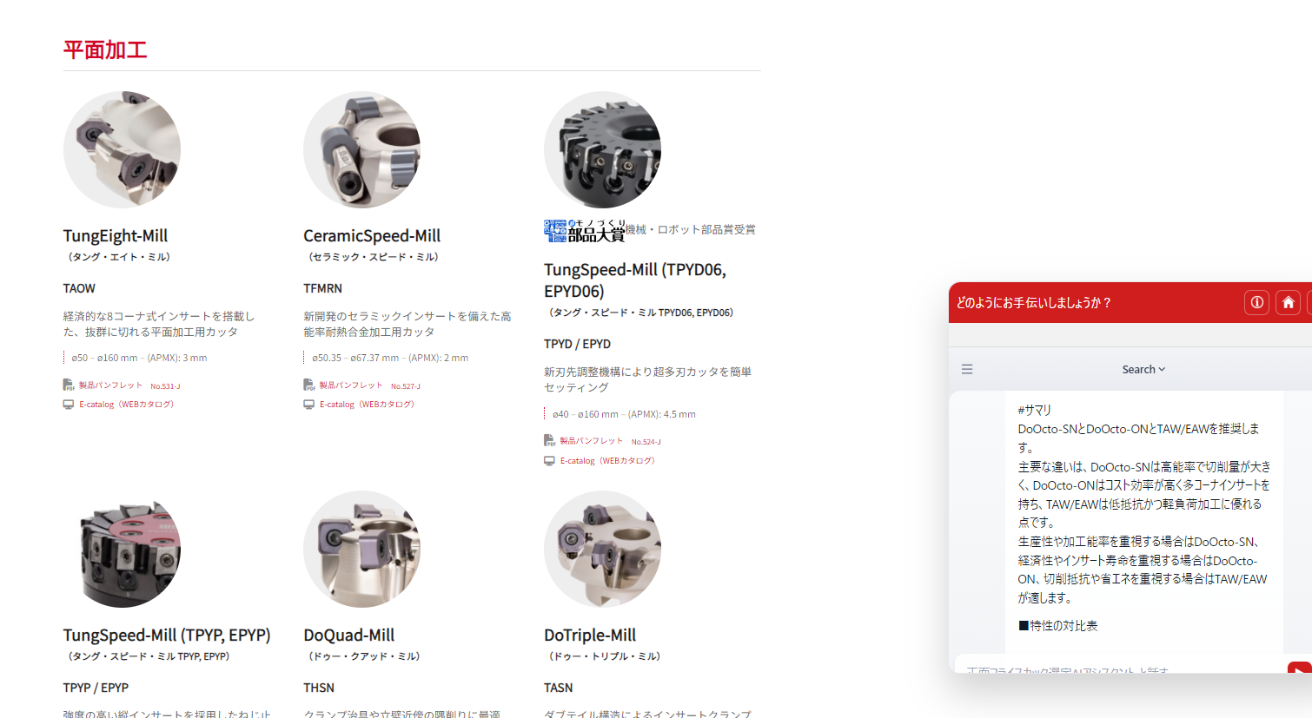1312x718 pixels.
Task: Open the hamburger menu in chat panel
Action: pos(967,369)
